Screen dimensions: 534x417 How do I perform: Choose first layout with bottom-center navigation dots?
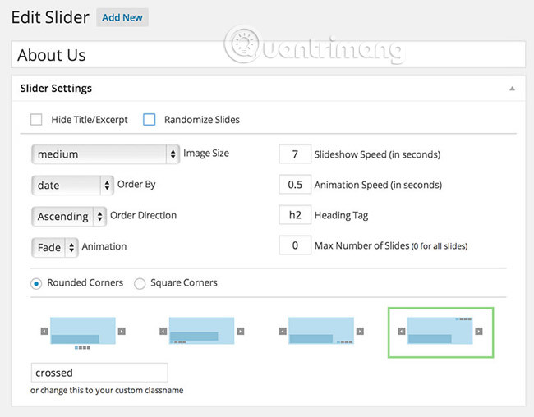click(82, 332)
